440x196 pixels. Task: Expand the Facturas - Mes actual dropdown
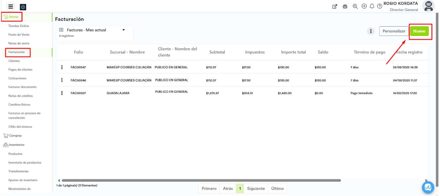coord(123,30)
